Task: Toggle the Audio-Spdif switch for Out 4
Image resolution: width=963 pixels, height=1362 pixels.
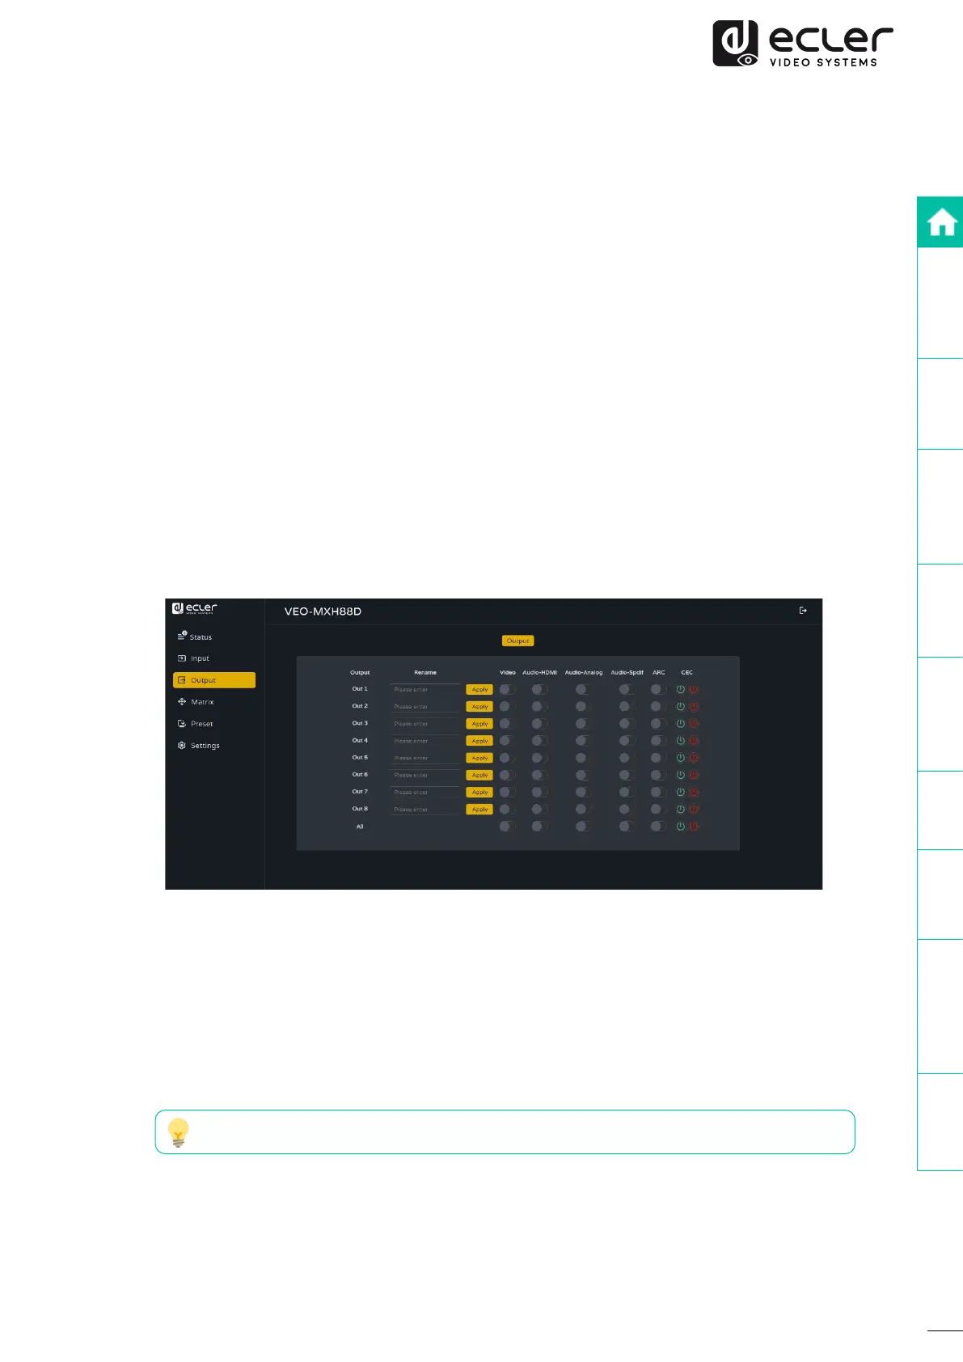Action: click(x=627, y=741)
